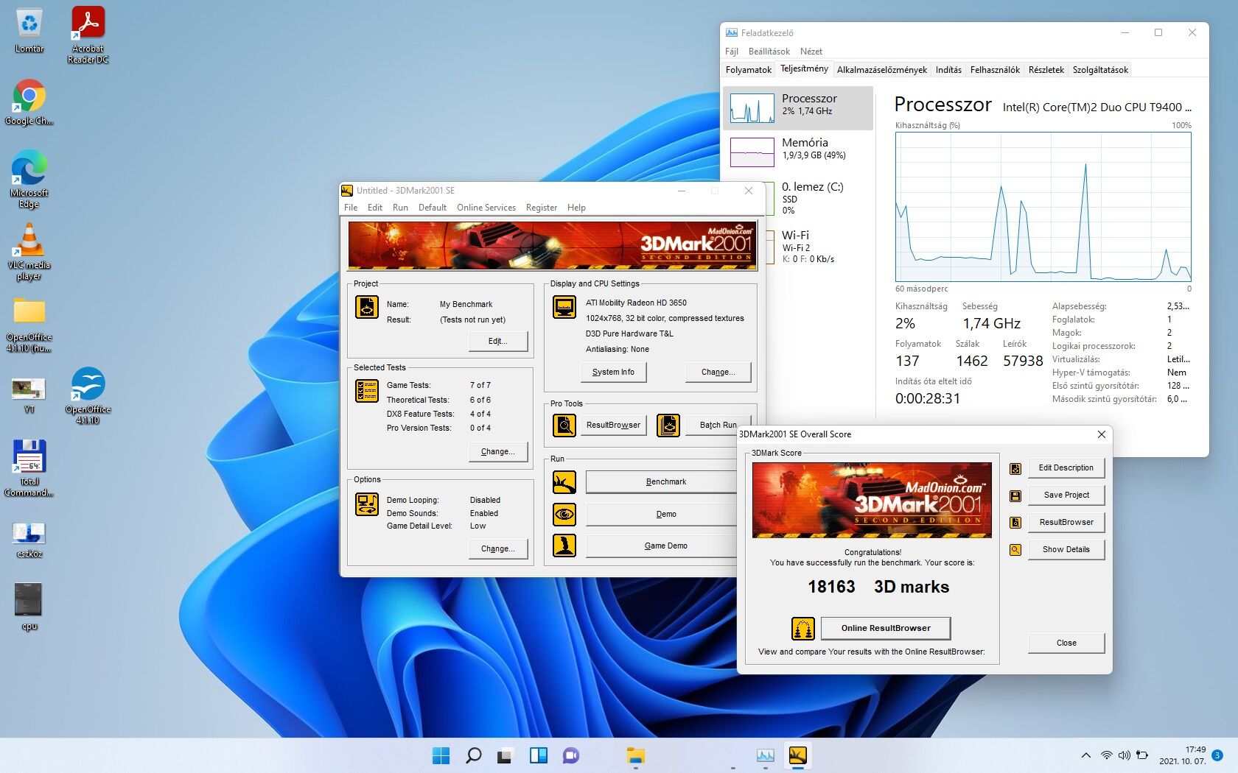Click Change... under Selected Tests
The width and height of the screenshot is (1238, 773).
pos(498,451)
